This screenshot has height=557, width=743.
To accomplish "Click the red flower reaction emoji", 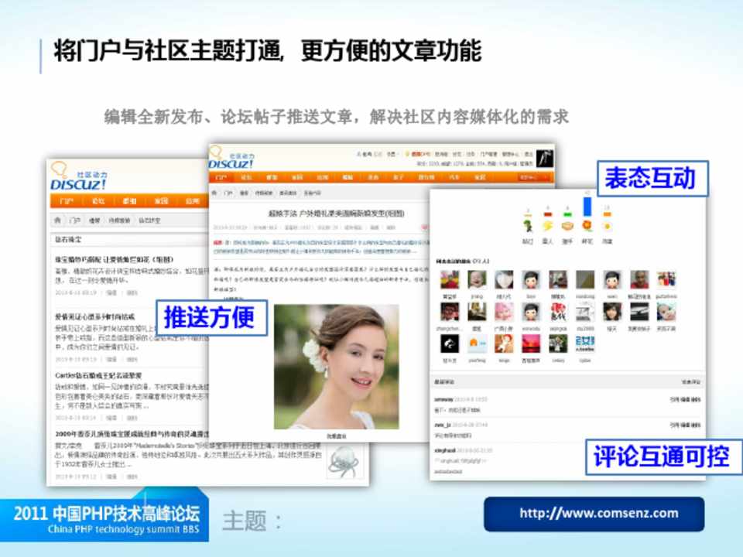I will (x=587, y=226).
